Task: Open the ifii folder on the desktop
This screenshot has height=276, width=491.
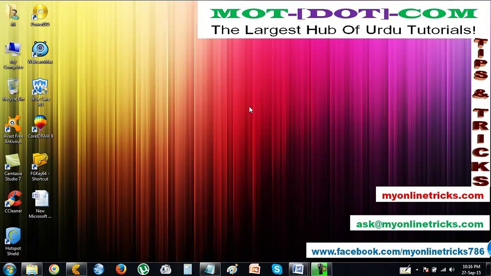Action: coord(13,15)
